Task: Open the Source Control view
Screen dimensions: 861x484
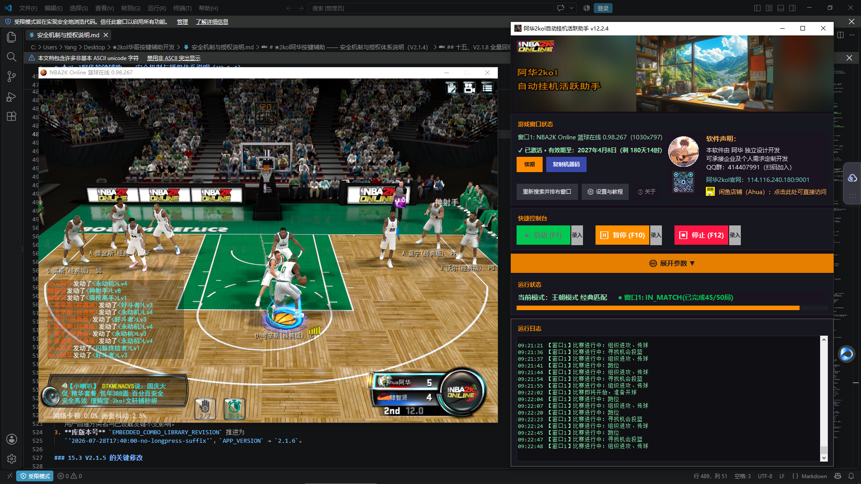Action: coord(12,77)
